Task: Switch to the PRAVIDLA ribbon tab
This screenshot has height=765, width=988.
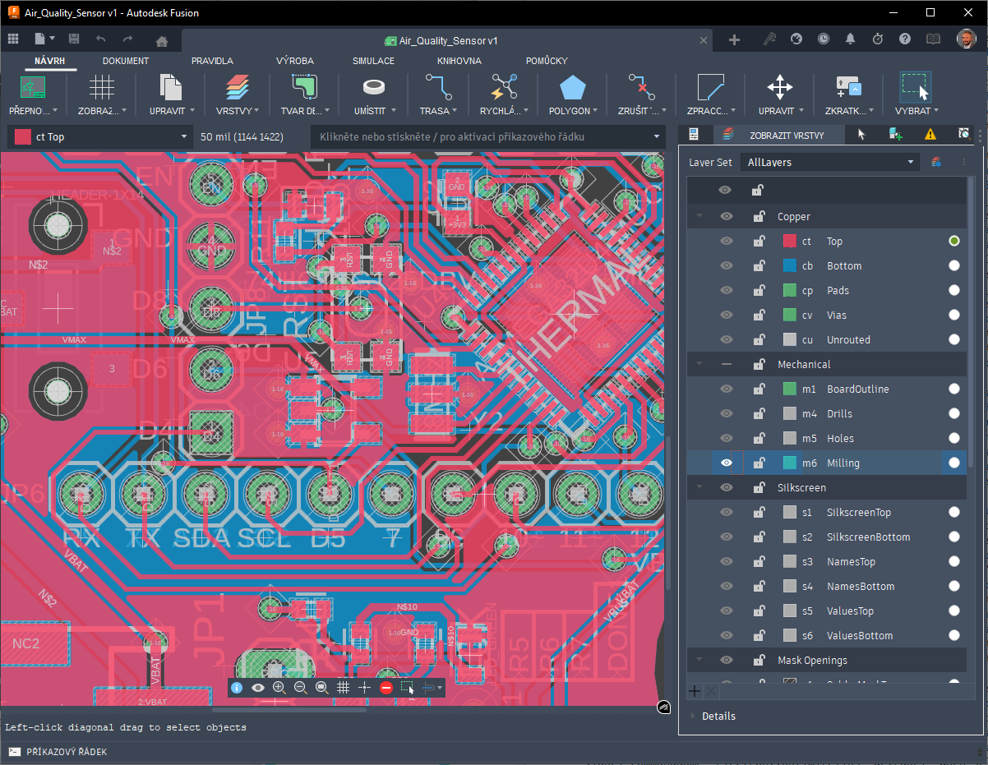Action: tap(212, 61)
